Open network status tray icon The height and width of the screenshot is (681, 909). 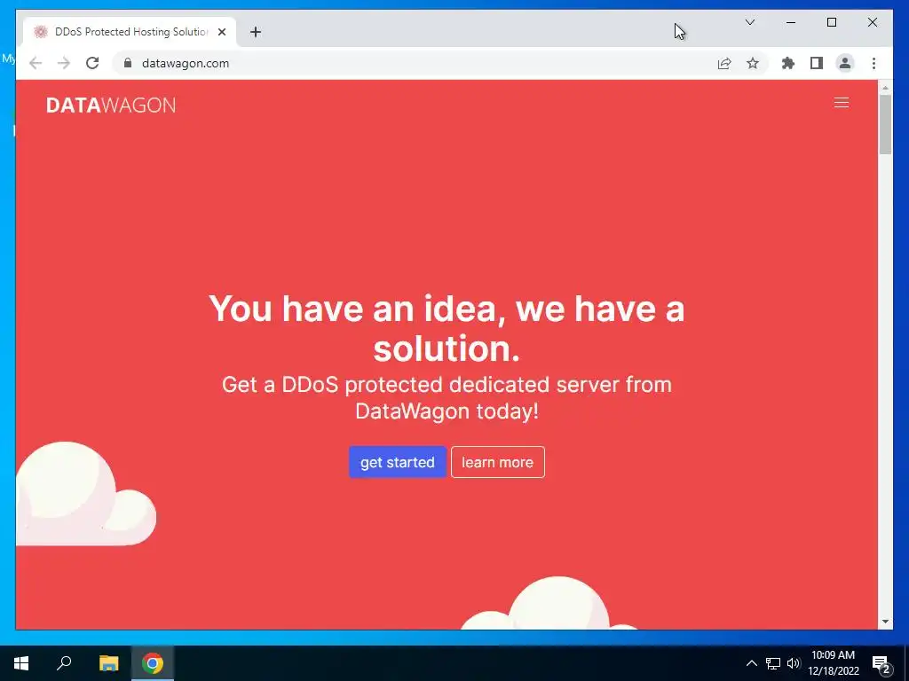[773, 663]
